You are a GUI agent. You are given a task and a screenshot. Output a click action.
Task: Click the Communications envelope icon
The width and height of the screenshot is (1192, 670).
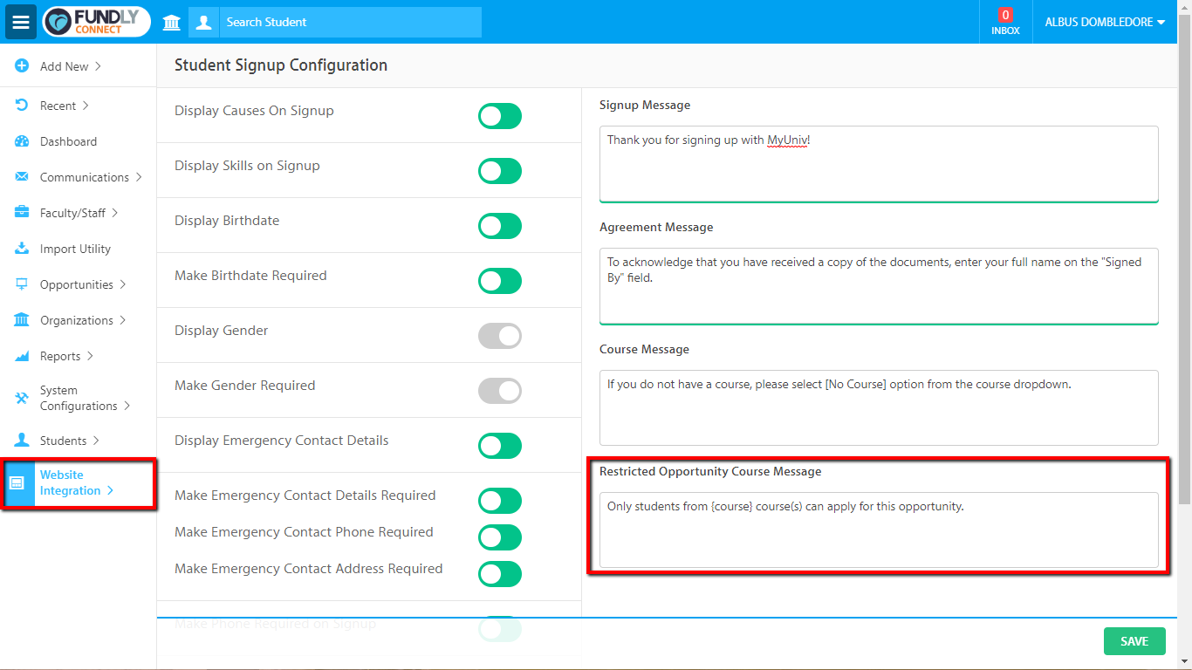22,177
